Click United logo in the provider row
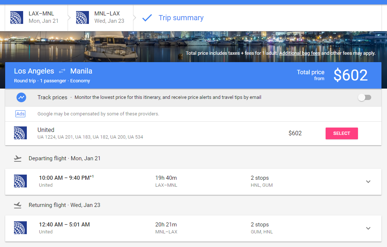387x247 pixels. coord(20,133)
